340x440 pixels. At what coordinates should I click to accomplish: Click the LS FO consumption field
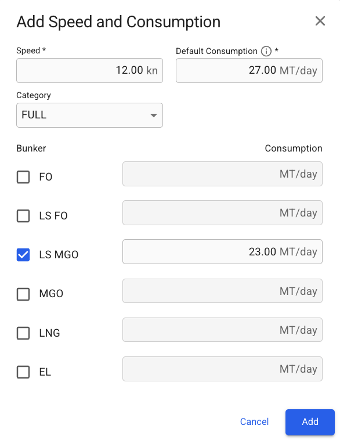pos(222,212)
